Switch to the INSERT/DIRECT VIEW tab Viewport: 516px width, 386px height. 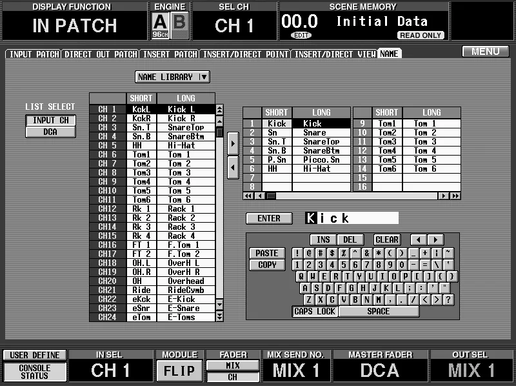pyautogui.click(x=335, y=54)
